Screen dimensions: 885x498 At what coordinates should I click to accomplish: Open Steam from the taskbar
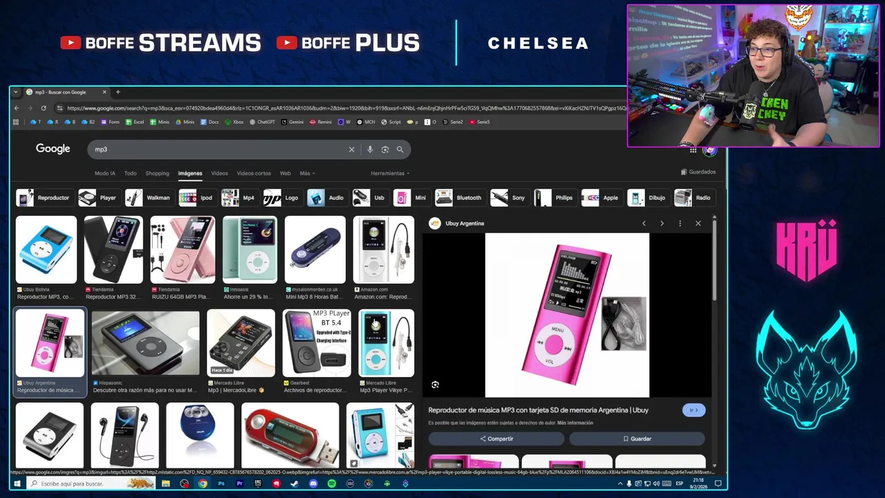(295, 483)
